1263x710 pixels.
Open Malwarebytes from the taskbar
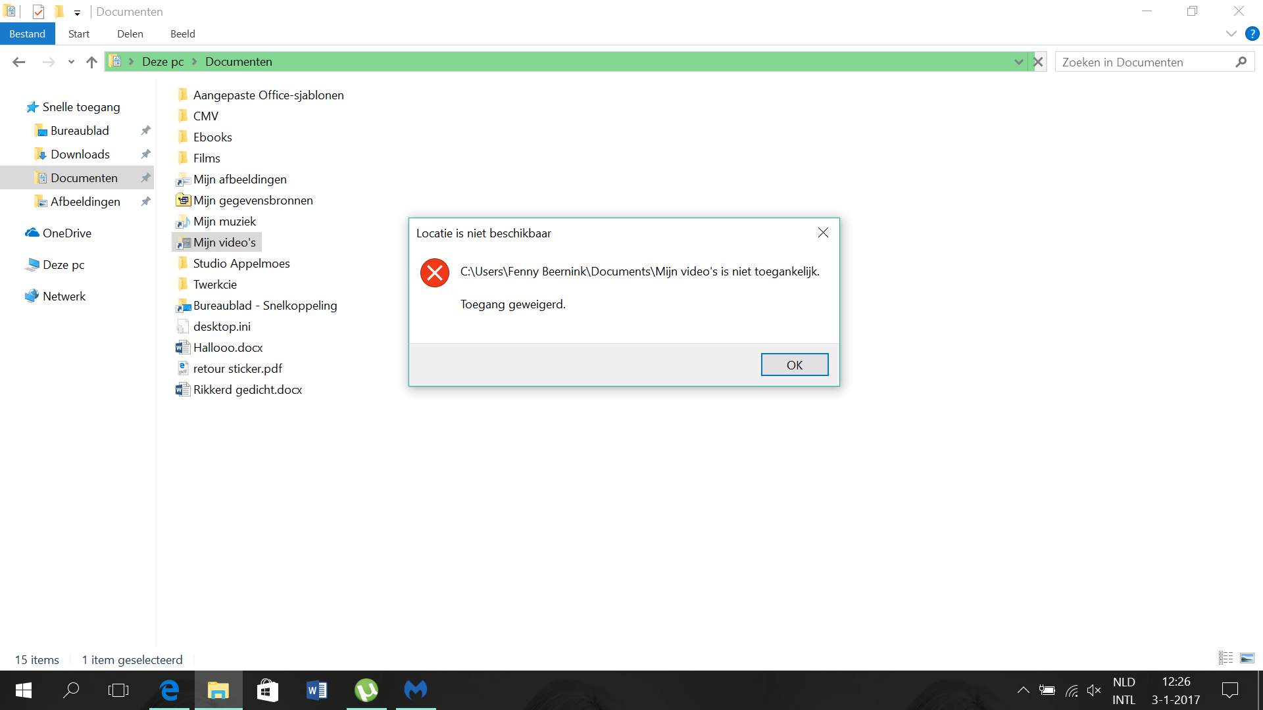(x=416, y=690)
